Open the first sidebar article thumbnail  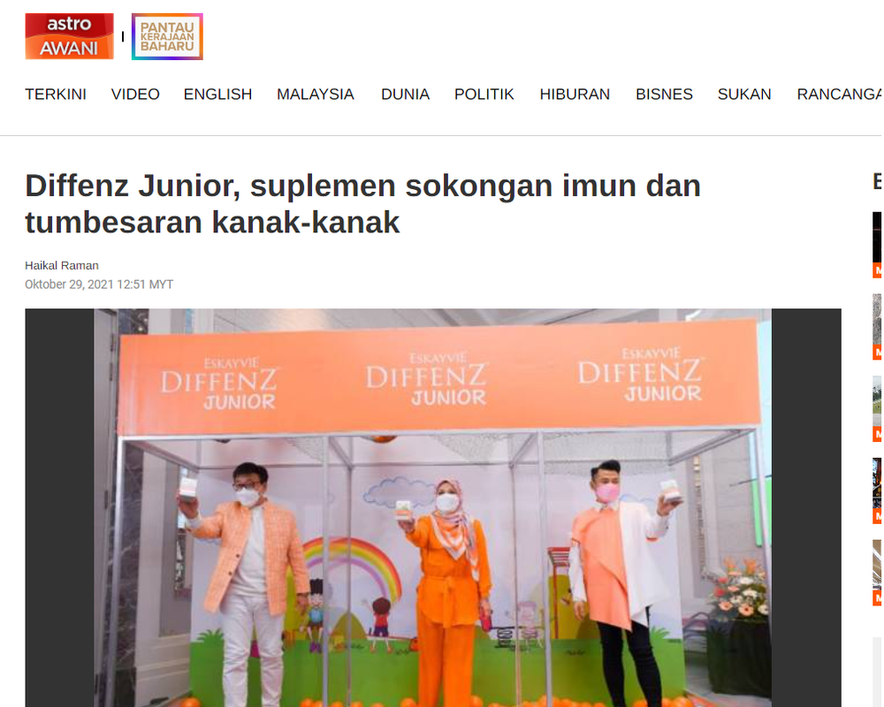point(877,245)
